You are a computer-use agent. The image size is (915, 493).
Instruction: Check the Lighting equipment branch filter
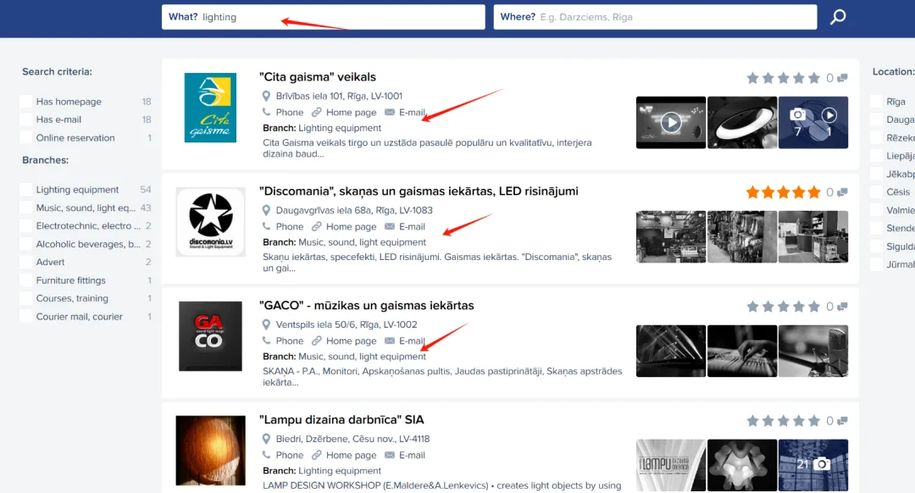25,190
